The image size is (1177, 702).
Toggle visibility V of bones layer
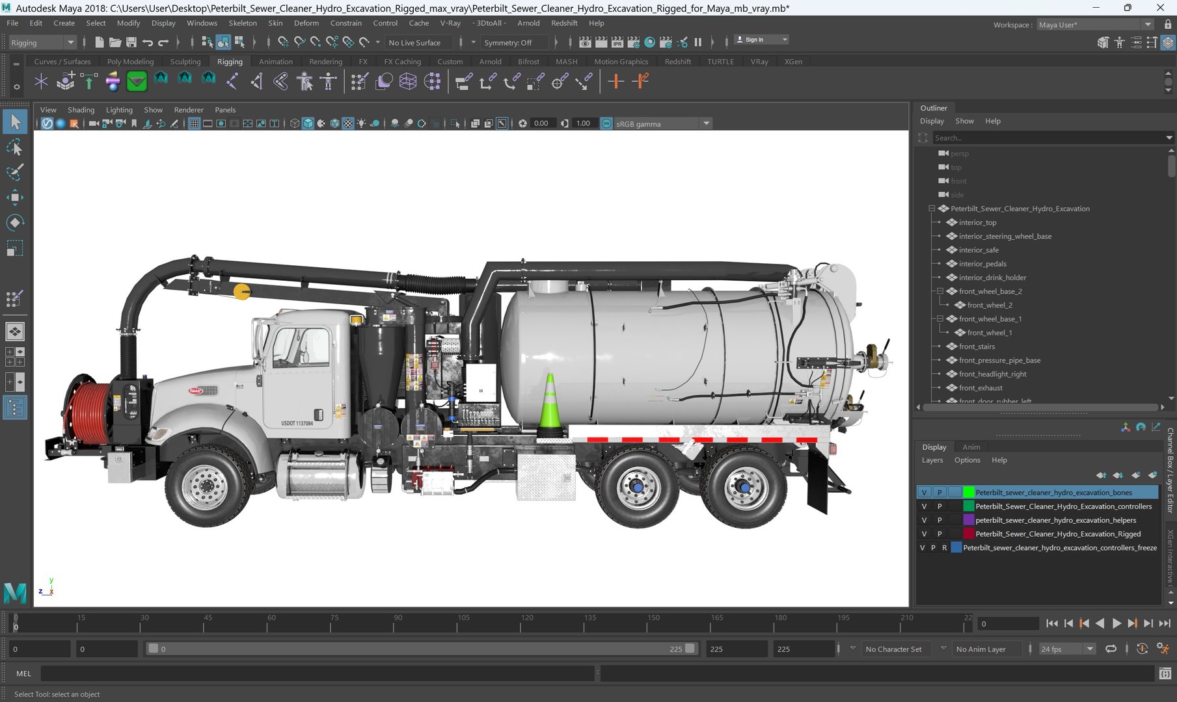[924, 492]
